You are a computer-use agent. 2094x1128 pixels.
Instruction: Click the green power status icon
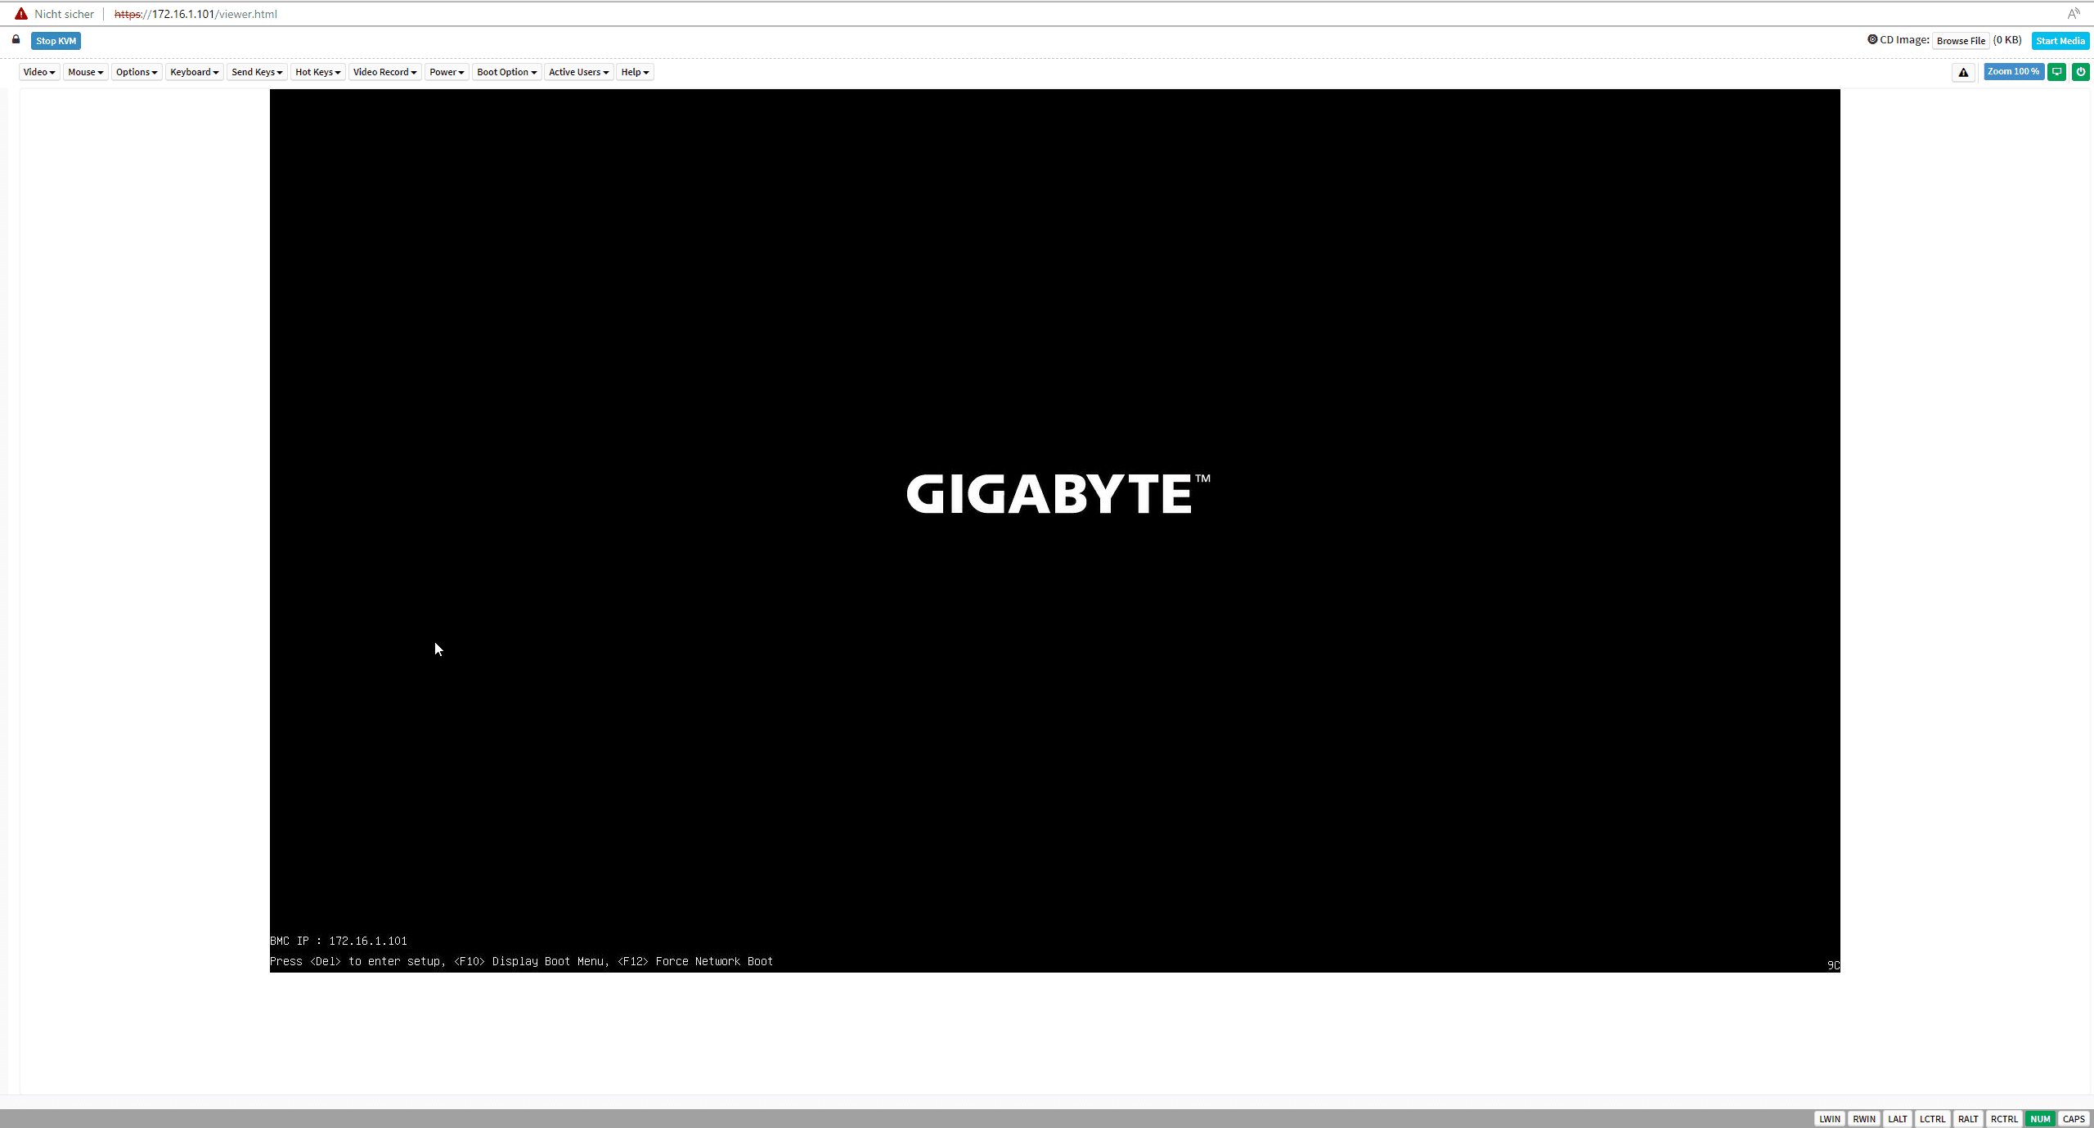(2080, 72)
